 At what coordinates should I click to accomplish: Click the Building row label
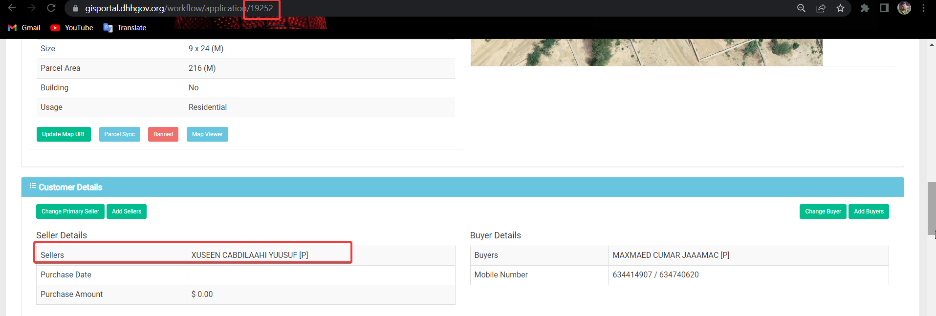54,87
